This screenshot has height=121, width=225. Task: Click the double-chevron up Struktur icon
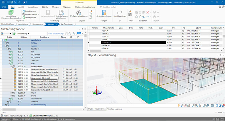(154, 17)
